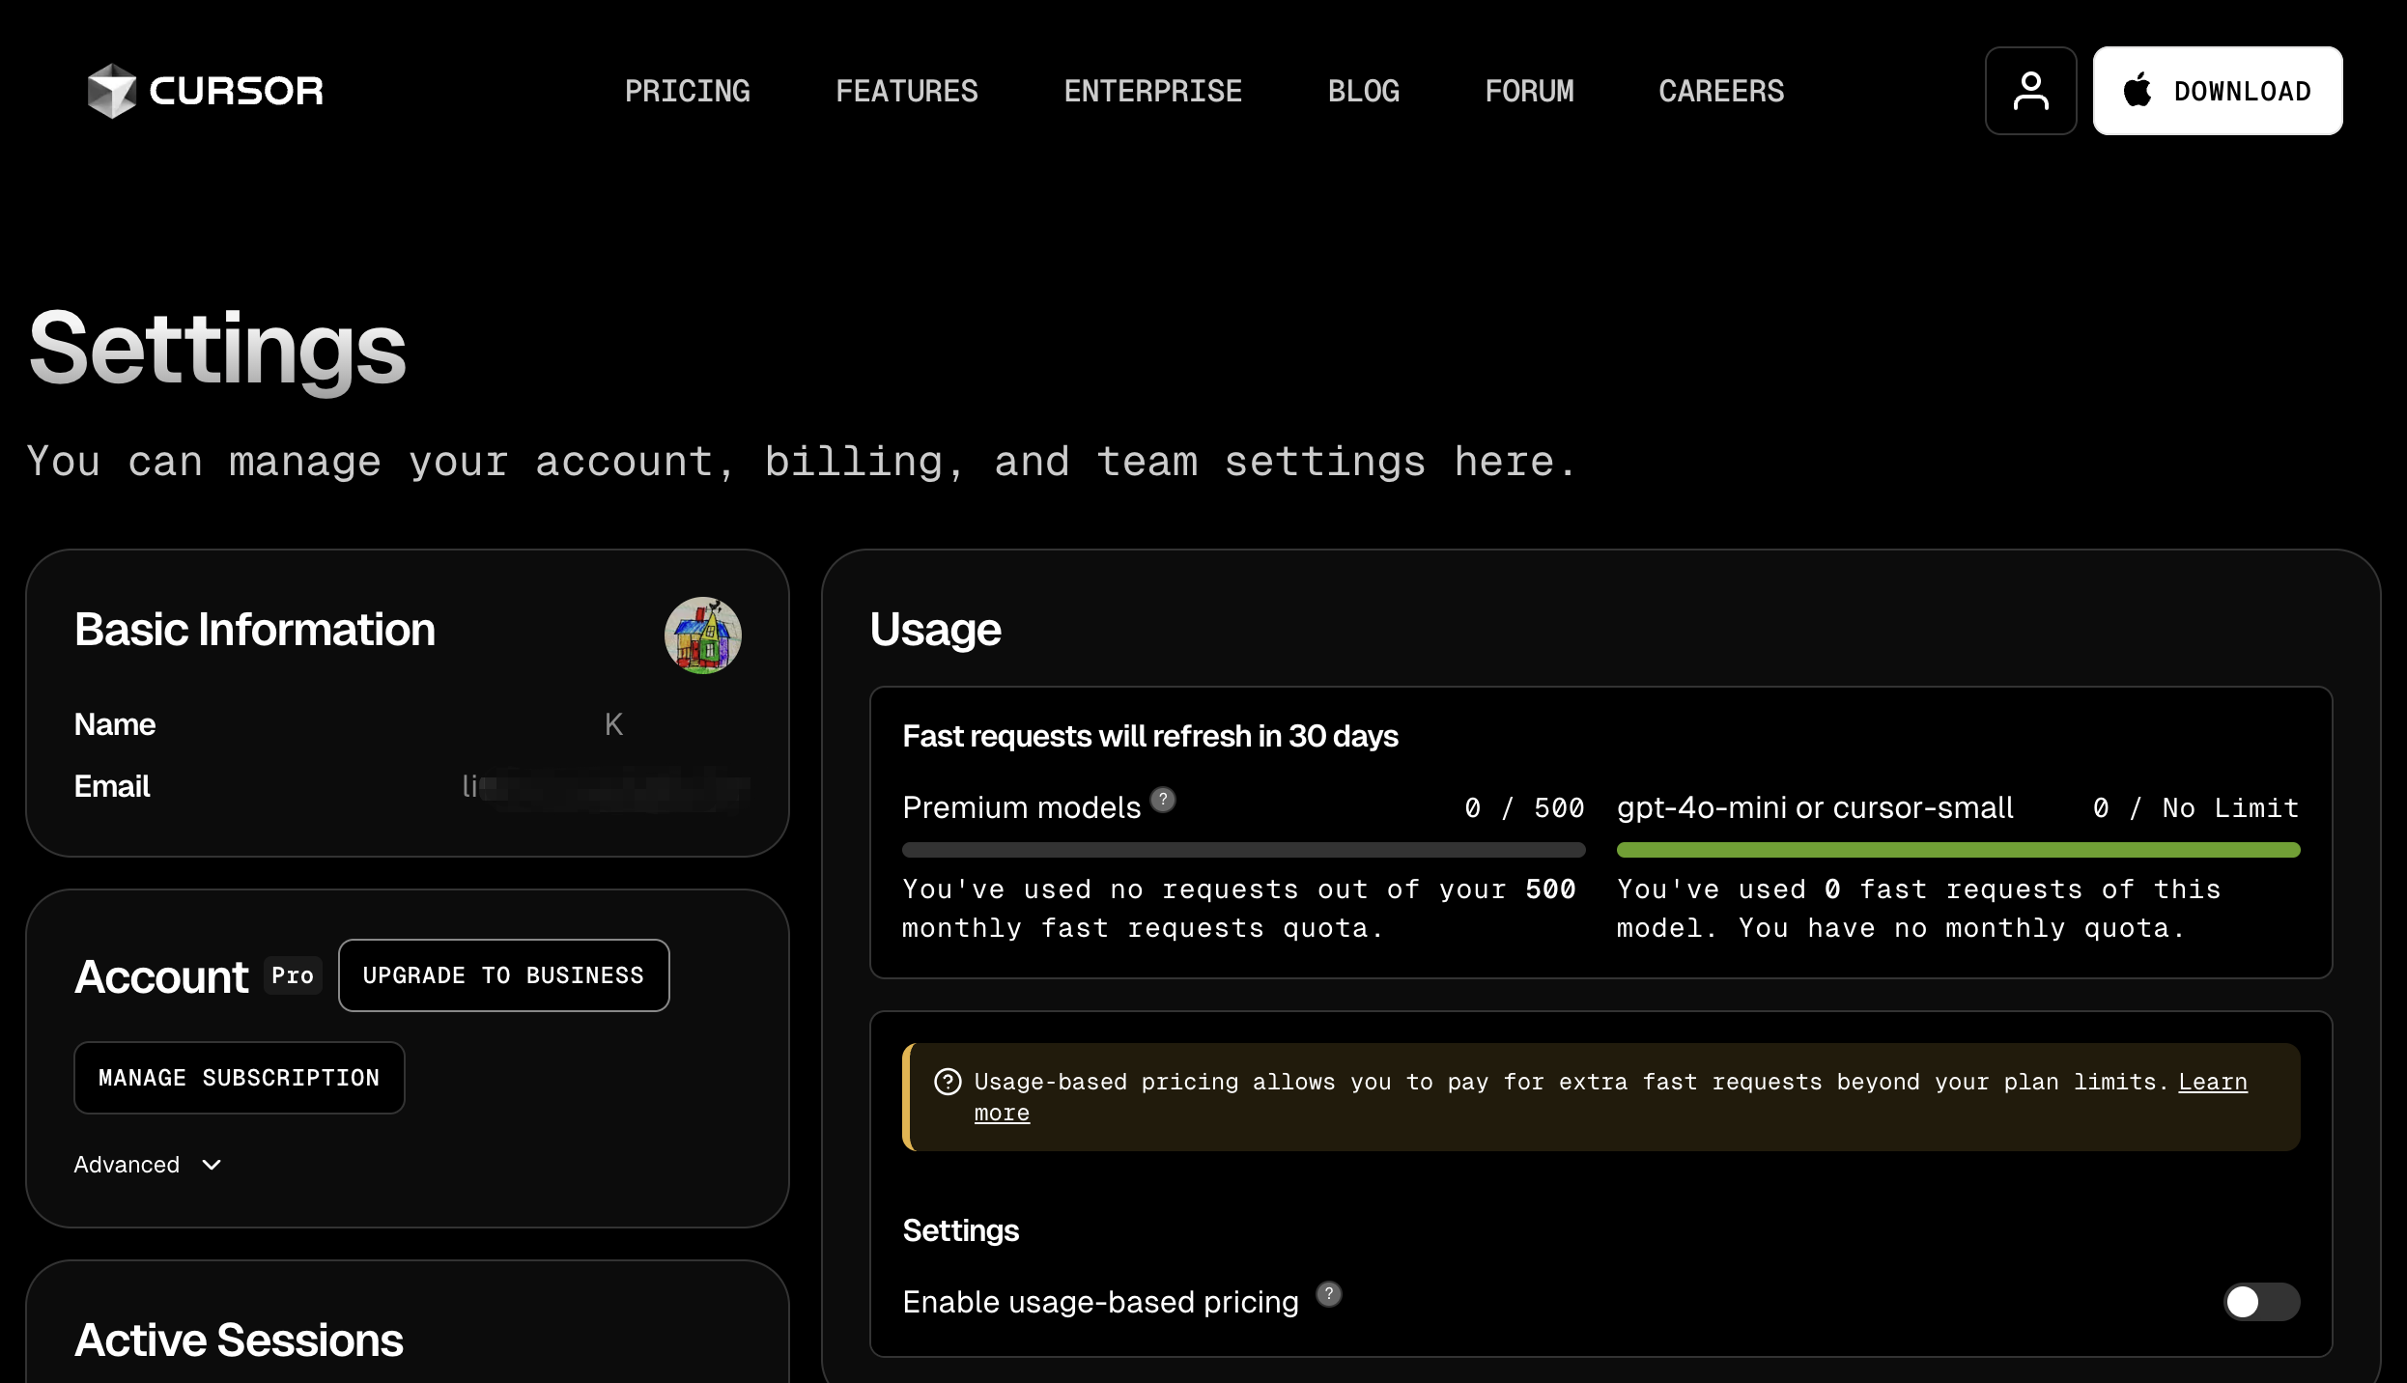Open the Careers page
Image resolution: width=2407 pixels, height=1383 pixels.
tap(1721, 91)
